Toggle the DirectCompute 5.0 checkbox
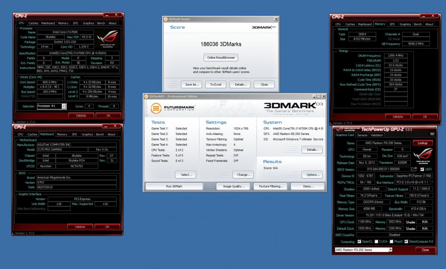446x269 pixels. click(406, 242)
